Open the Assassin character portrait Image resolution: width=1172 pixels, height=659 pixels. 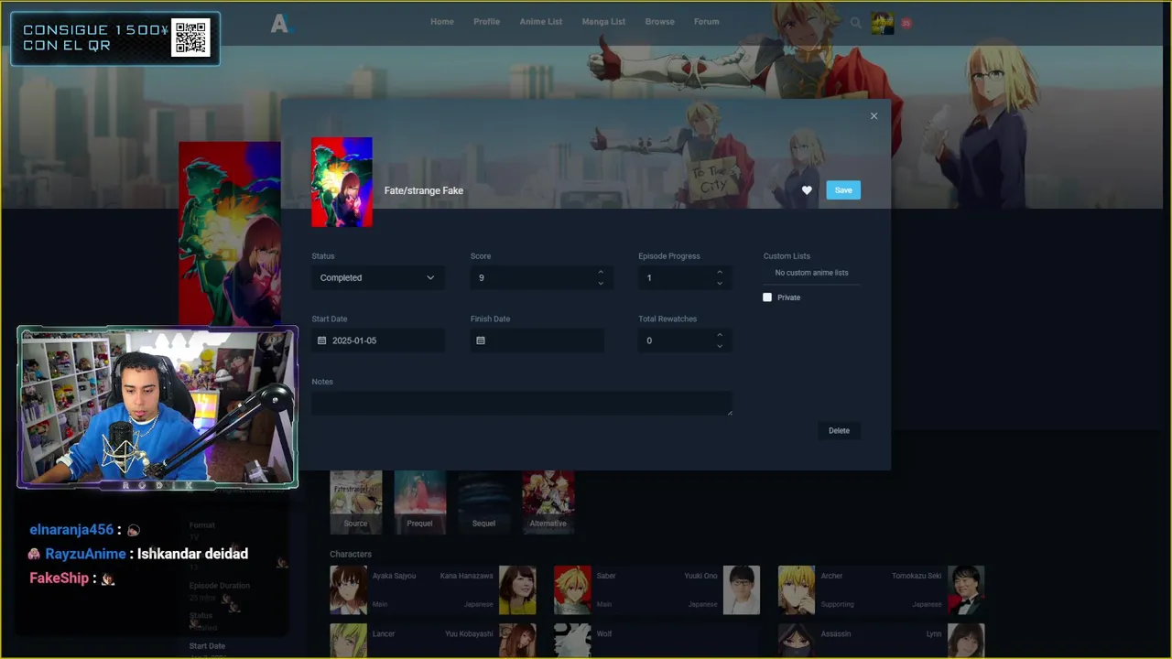(x=797, y=641)
